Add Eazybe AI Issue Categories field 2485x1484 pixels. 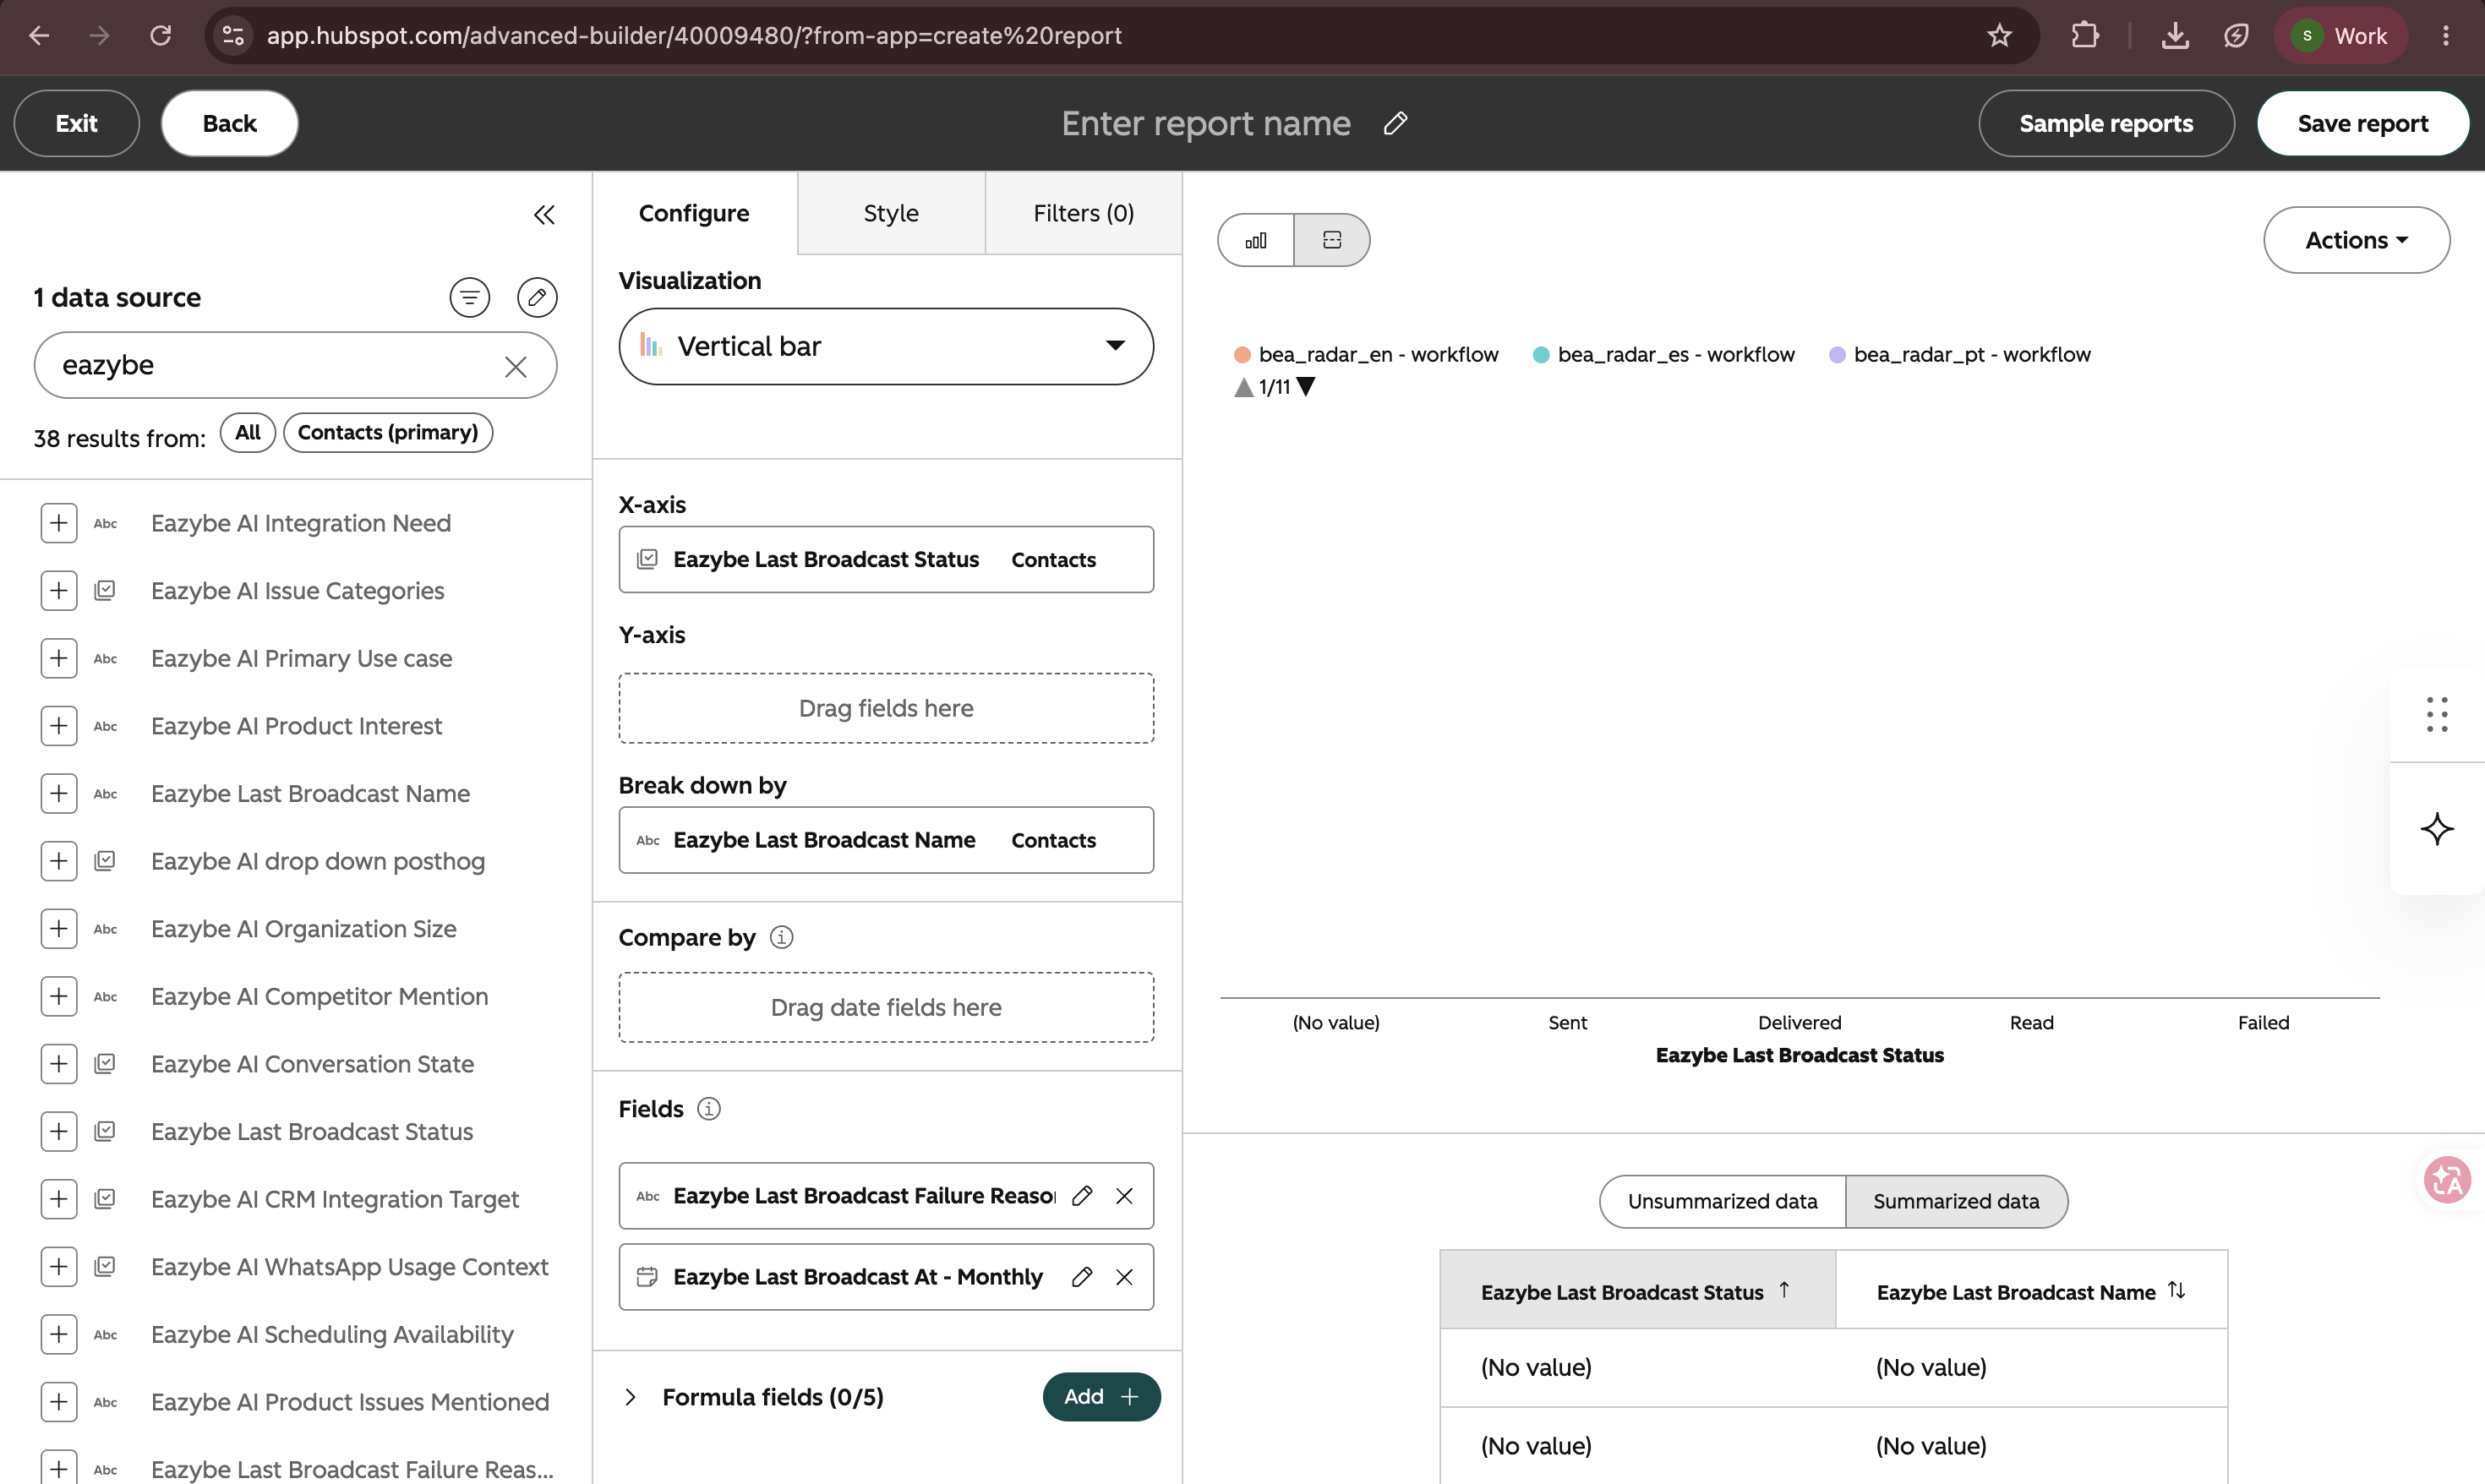coord(59,591)
